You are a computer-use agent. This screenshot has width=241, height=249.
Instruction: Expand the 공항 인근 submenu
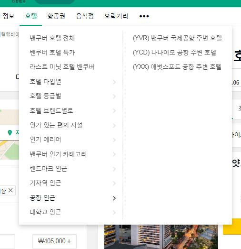(x=72, y=198)
